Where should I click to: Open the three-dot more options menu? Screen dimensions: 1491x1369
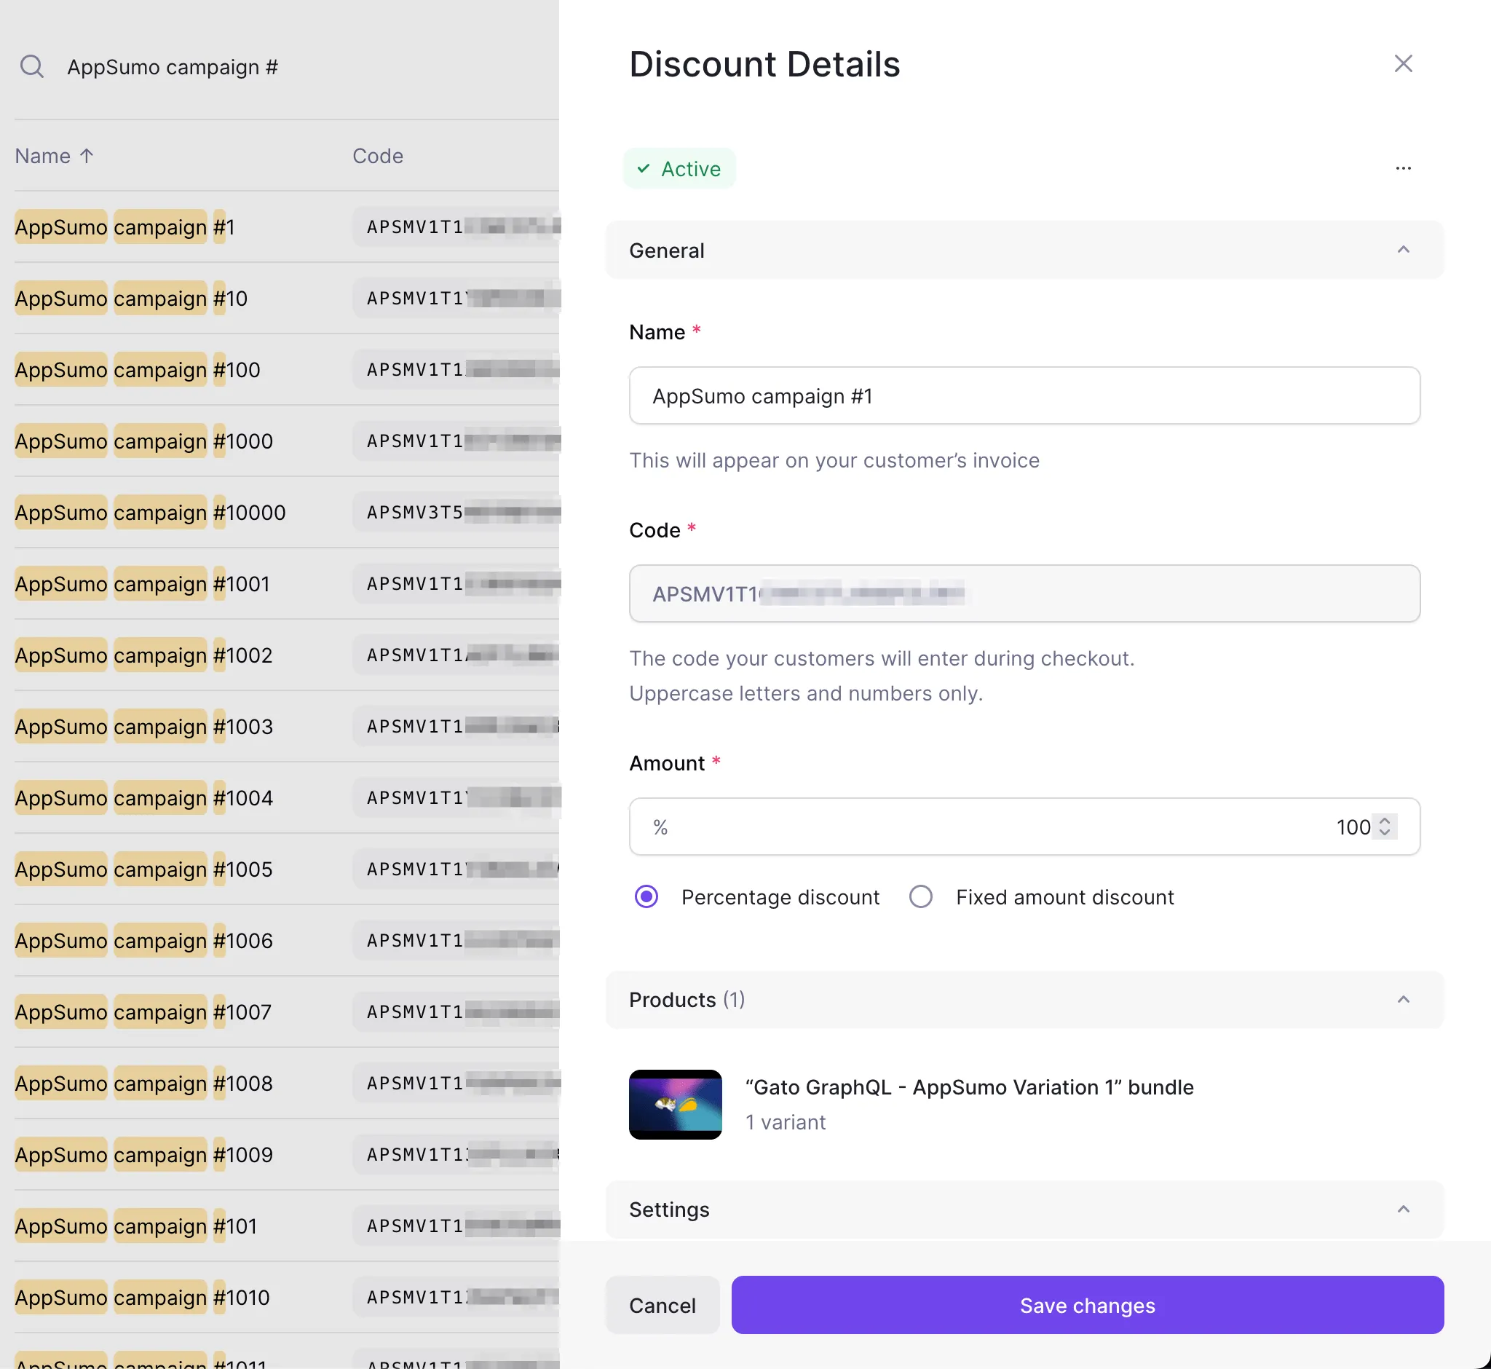pos(1403,168)
